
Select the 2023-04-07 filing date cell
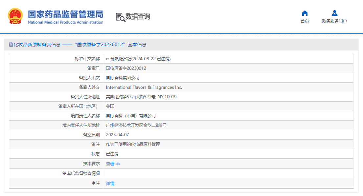(117, 135)
